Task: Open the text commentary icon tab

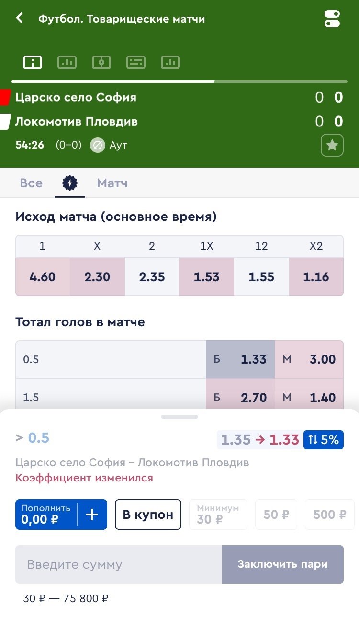Action: pyautogui.click(x=136, y=62)
